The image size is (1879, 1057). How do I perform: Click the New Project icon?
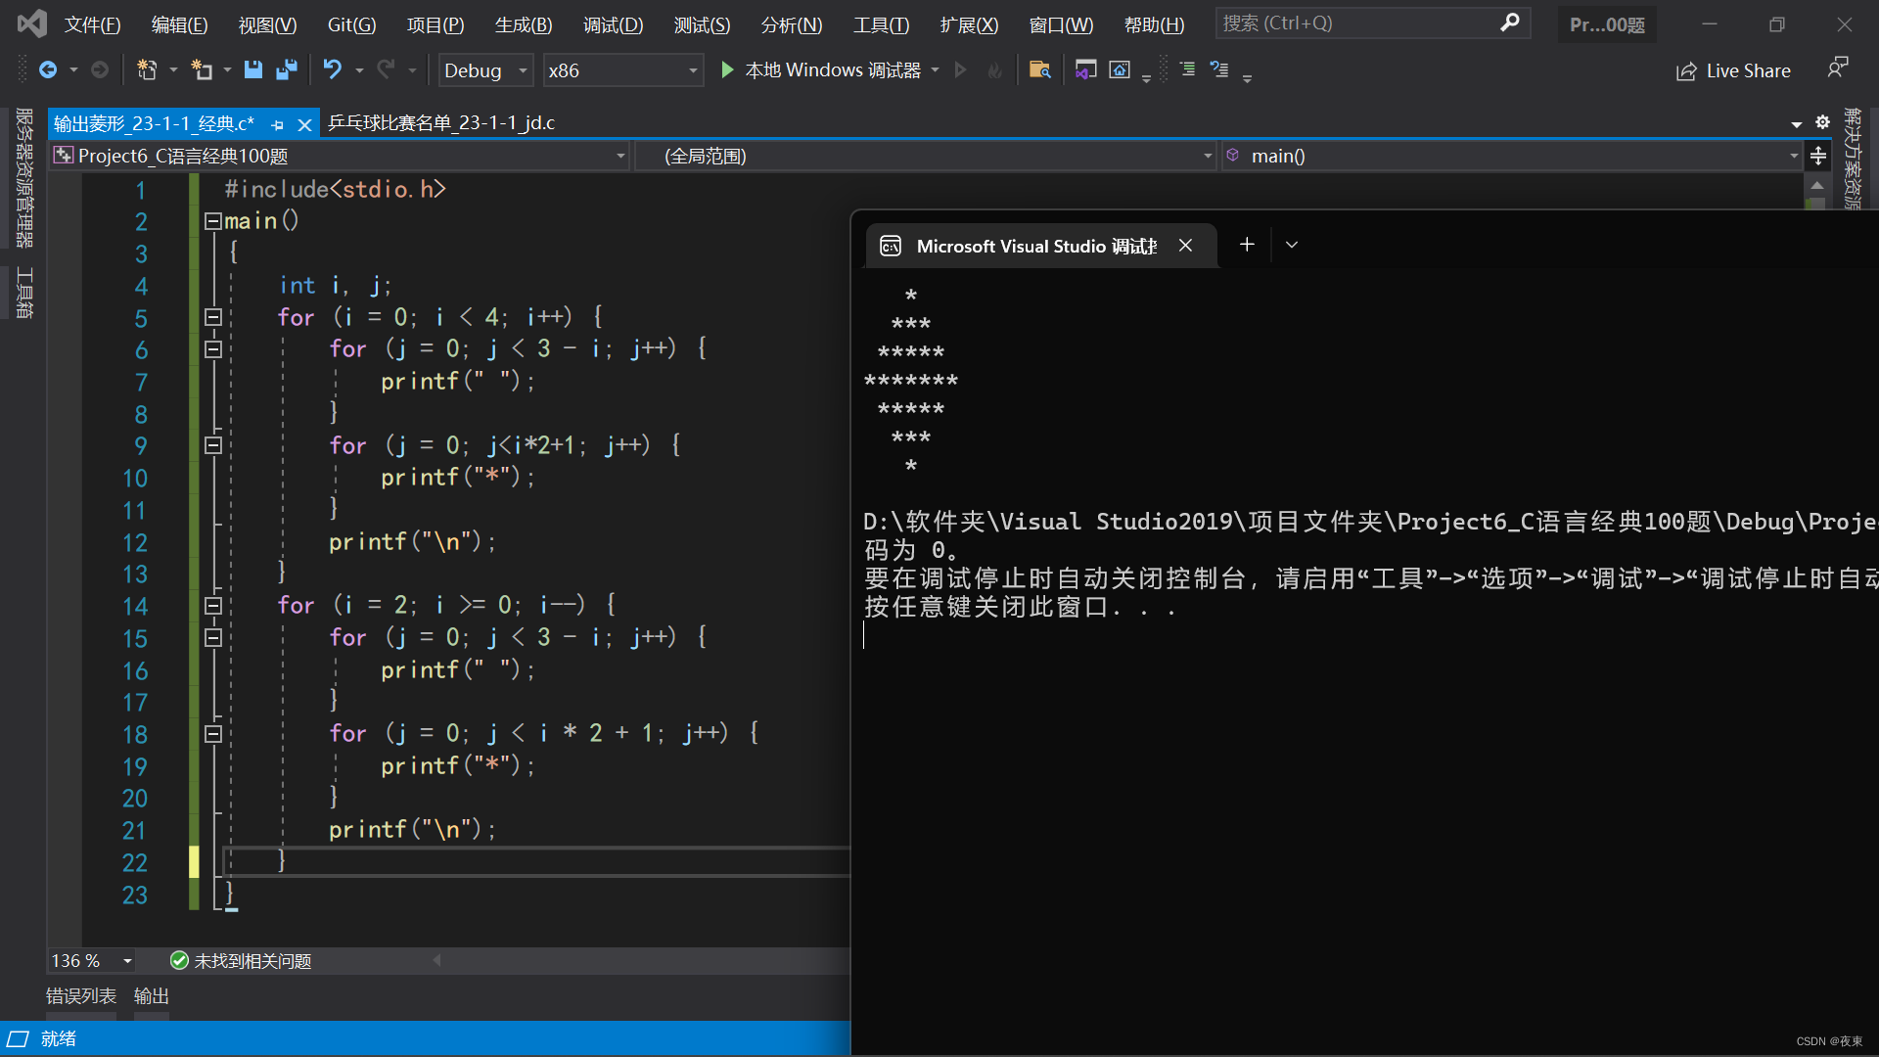click(x=147, y=69)
